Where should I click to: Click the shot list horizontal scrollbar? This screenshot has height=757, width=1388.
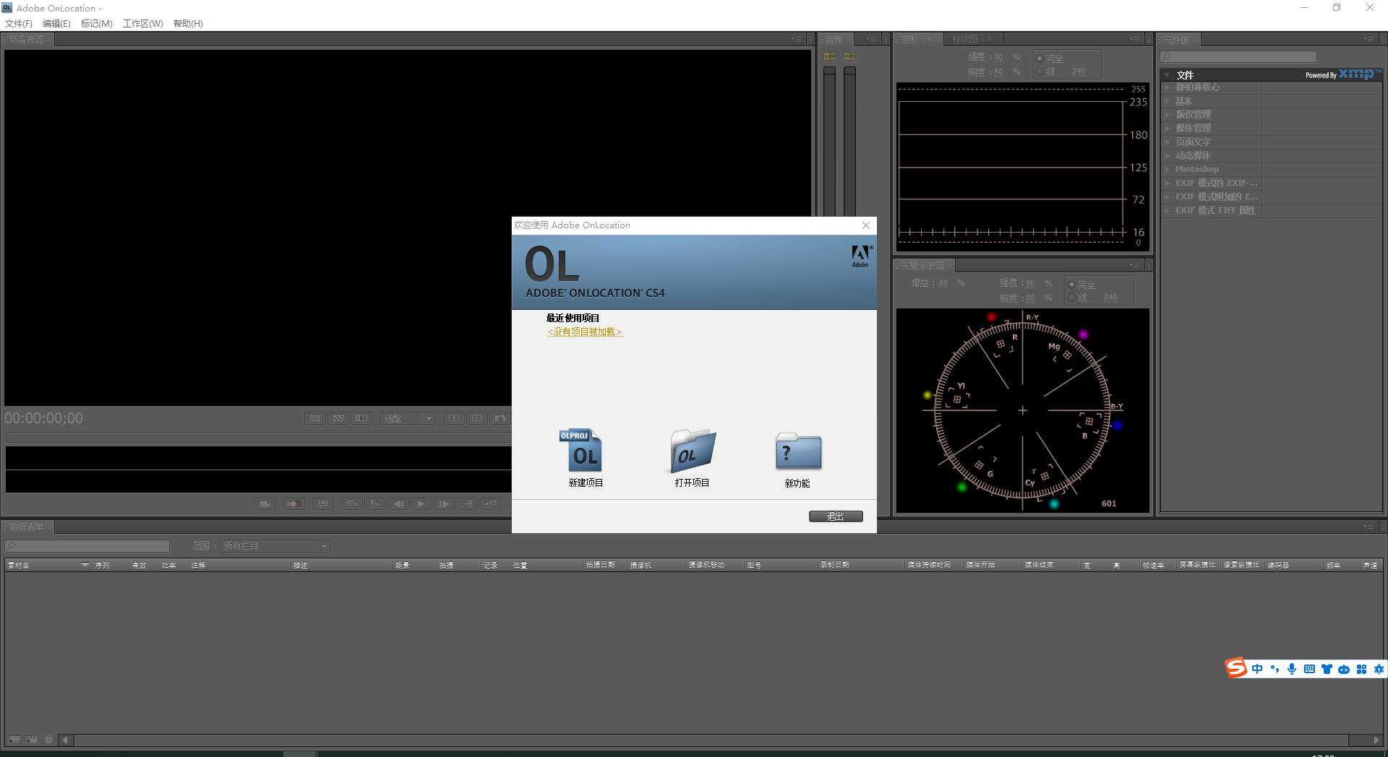[711, 740]
